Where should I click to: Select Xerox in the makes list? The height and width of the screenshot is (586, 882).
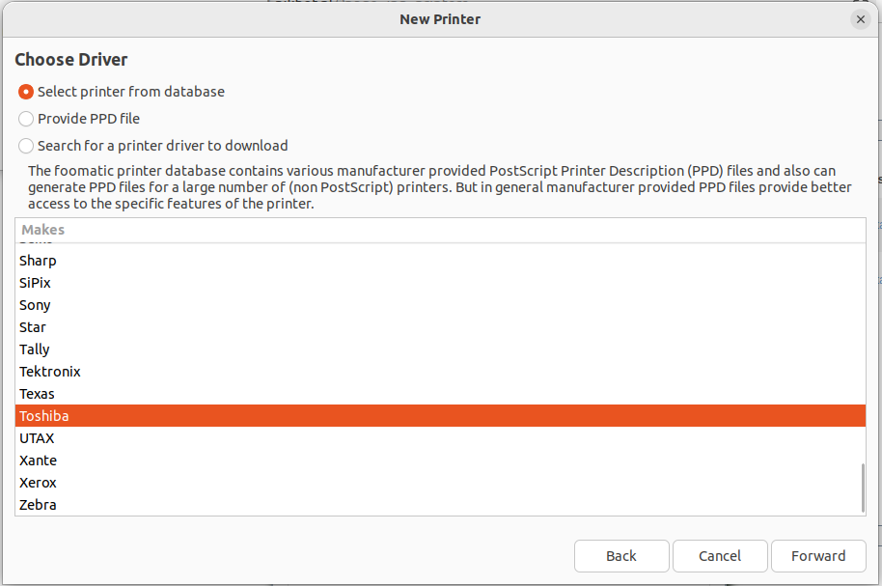(x=39, y=483)
